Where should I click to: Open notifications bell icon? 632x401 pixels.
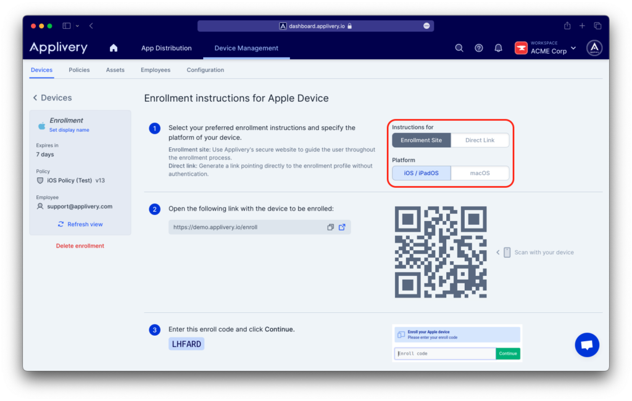pyautogui.click(x=498, y=48)
